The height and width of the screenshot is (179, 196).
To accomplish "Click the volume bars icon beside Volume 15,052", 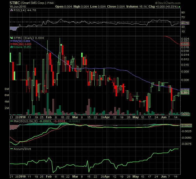I will tap(12, 47).
